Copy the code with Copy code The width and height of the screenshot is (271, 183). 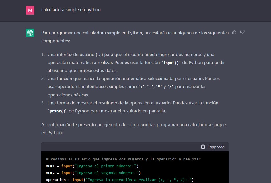pyautogui.click(x=212, y=147)
